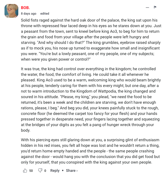Click the words 'concrete floor' in the comment
This screenshot has width=168, height=175.
point(33,114)
